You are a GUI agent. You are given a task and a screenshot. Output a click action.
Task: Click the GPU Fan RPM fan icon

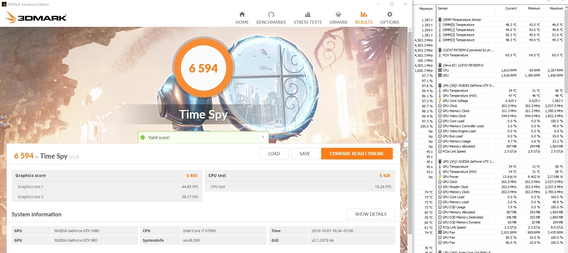pos(440,232)
